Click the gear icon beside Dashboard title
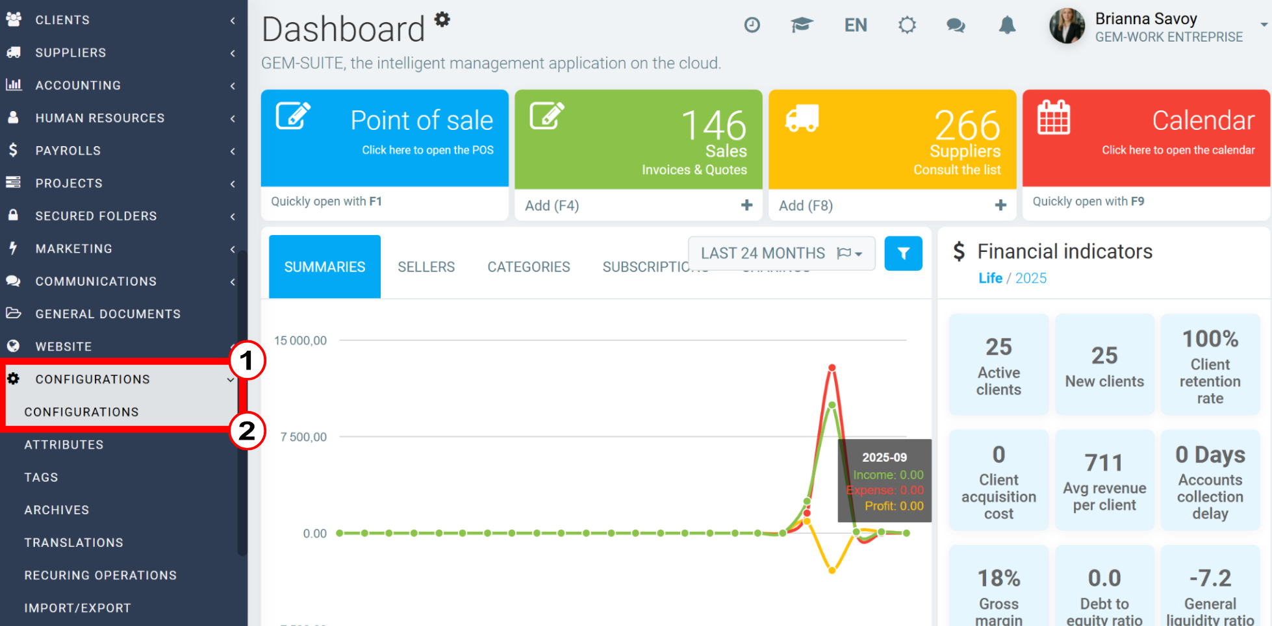This screenshot has height=626, width=1272. (442, 19)
